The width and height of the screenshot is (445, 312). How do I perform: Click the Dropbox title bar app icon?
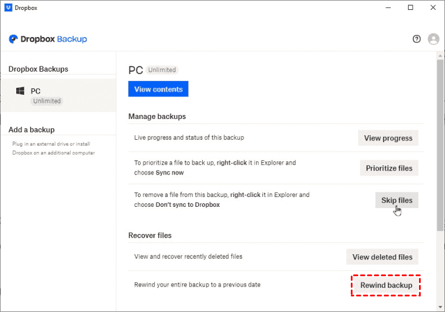point(8,8)
